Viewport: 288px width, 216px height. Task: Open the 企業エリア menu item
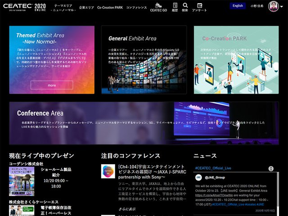(x=86, y=8)
